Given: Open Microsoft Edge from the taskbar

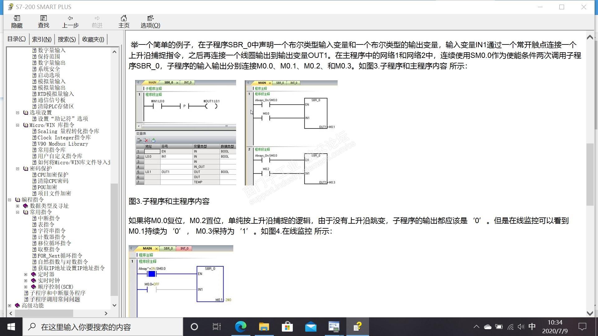Looking at the screenshot, I should (x=240, y=327).
